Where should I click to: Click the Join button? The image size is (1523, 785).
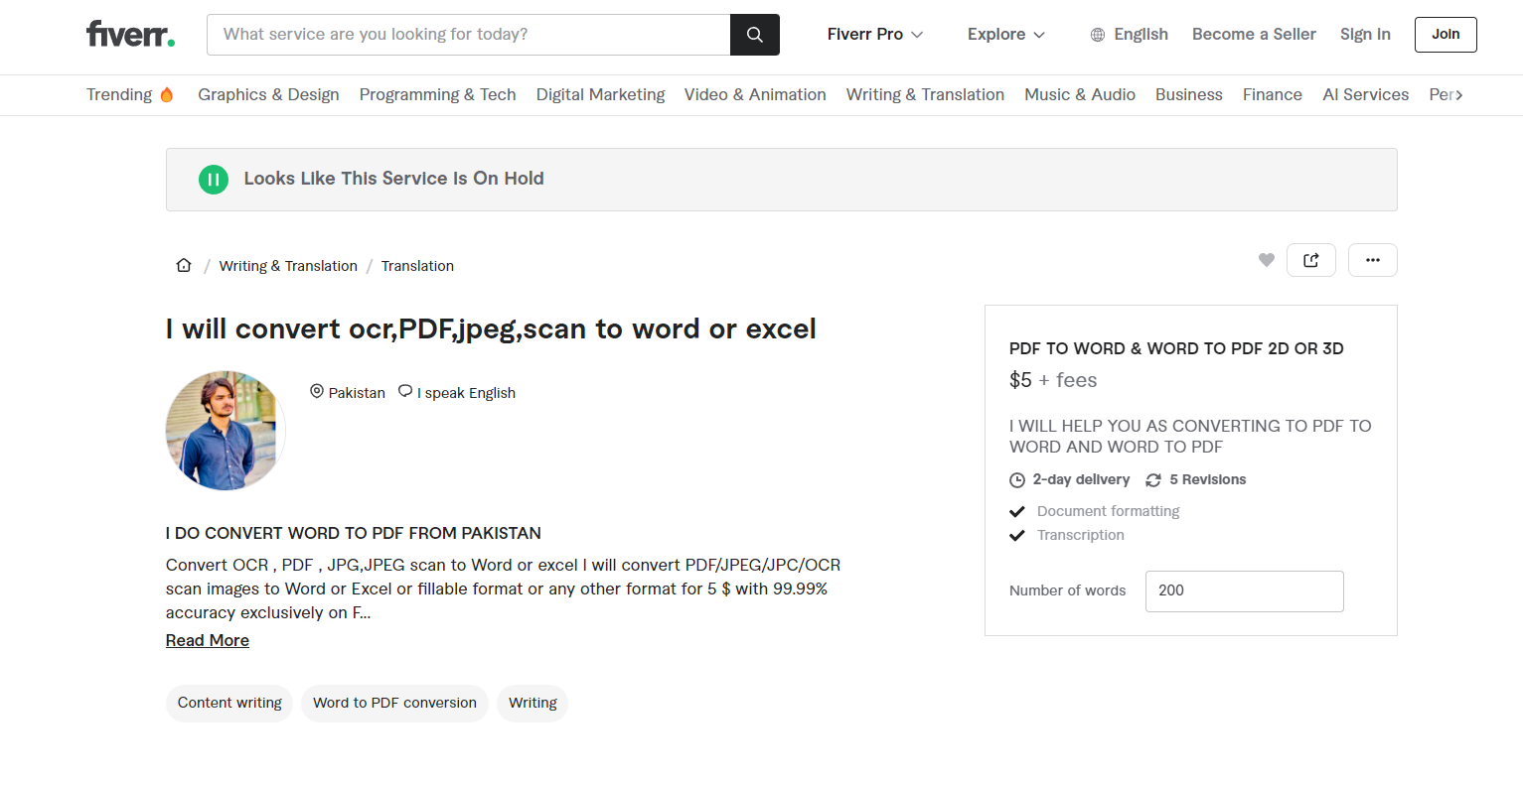[1446, 35]
